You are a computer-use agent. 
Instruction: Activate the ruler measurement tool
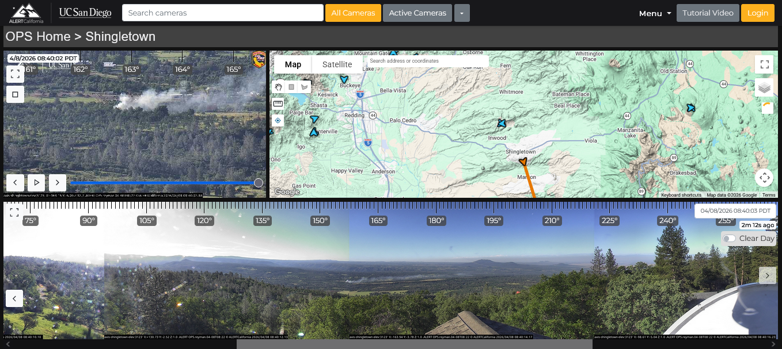point(278,103)
